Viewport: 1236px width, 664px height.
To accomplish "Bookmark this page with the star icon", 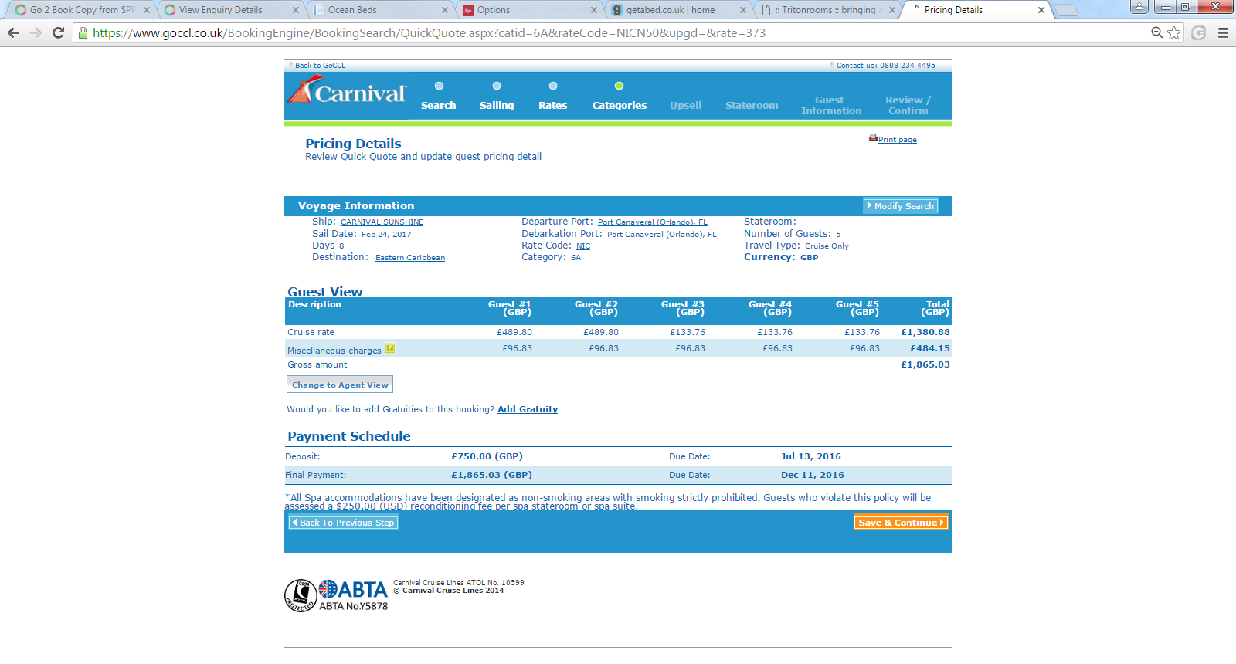I will point(1174,32).
